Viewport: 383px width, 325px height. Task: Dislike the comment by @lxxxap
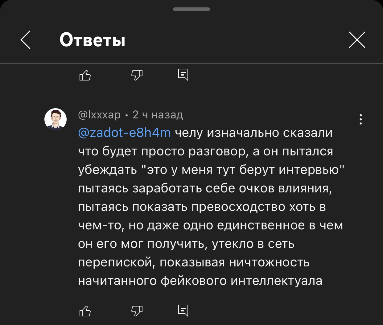click(137, 311)
